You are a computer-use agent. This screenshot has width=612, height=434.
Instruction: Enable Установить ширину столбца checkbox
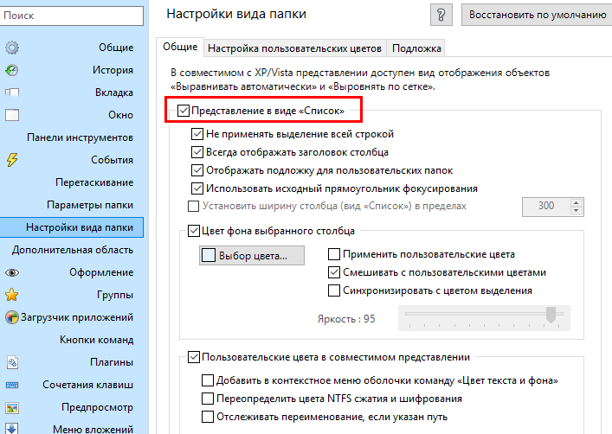[193, 206]
